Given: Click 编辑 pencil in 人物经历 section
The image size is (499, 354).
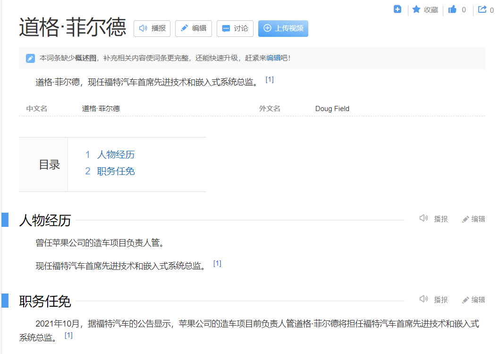Looking at the screenshot, I should pyautogui.click(x=465, y=219).
